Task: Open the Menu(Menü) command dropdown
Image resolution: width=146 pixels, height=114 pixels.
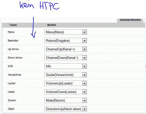Action: [x=66, y=32]
